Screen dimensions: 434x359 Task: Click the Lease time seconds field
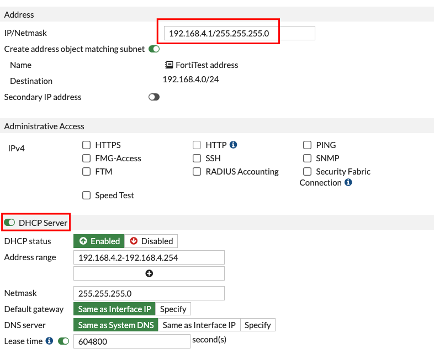tap(132, 341)
